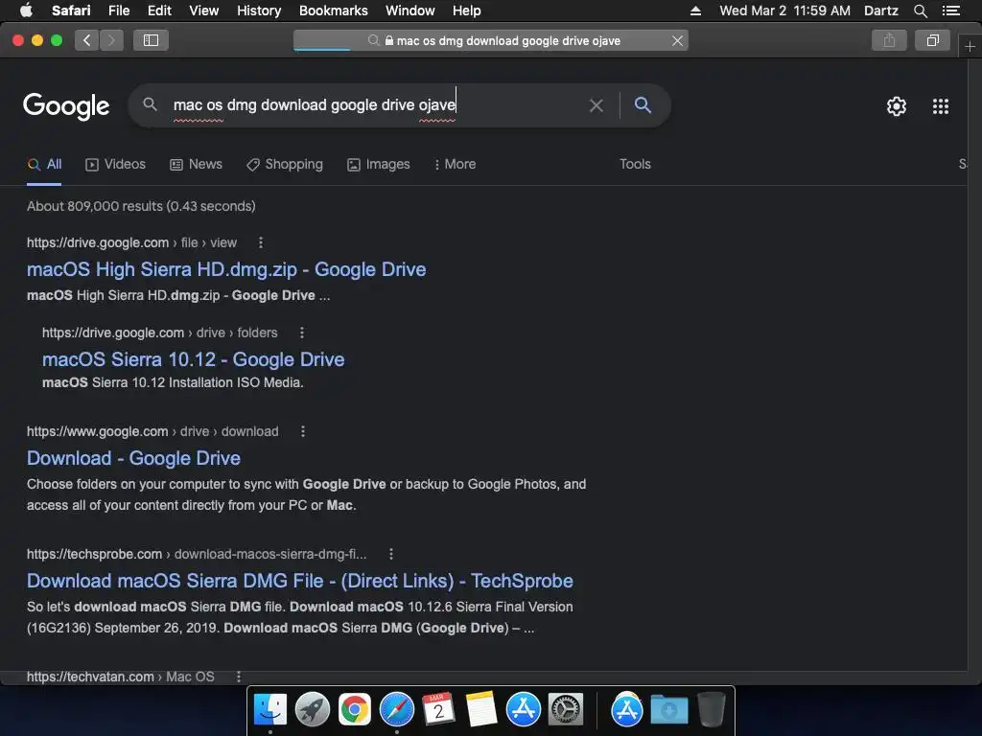Open Download macOS Sierra DMG File link
Screen dimensions: 982x736
point(299,582)
